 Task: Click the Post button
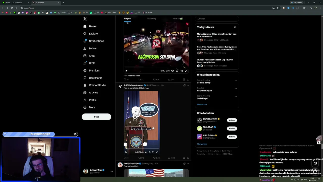pyautogui.click(x=96, y=117)
